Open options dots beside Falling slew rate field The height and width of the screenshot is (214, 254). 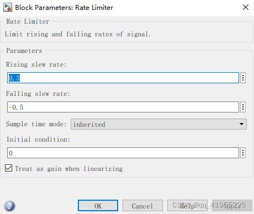[x=243, y=107]
